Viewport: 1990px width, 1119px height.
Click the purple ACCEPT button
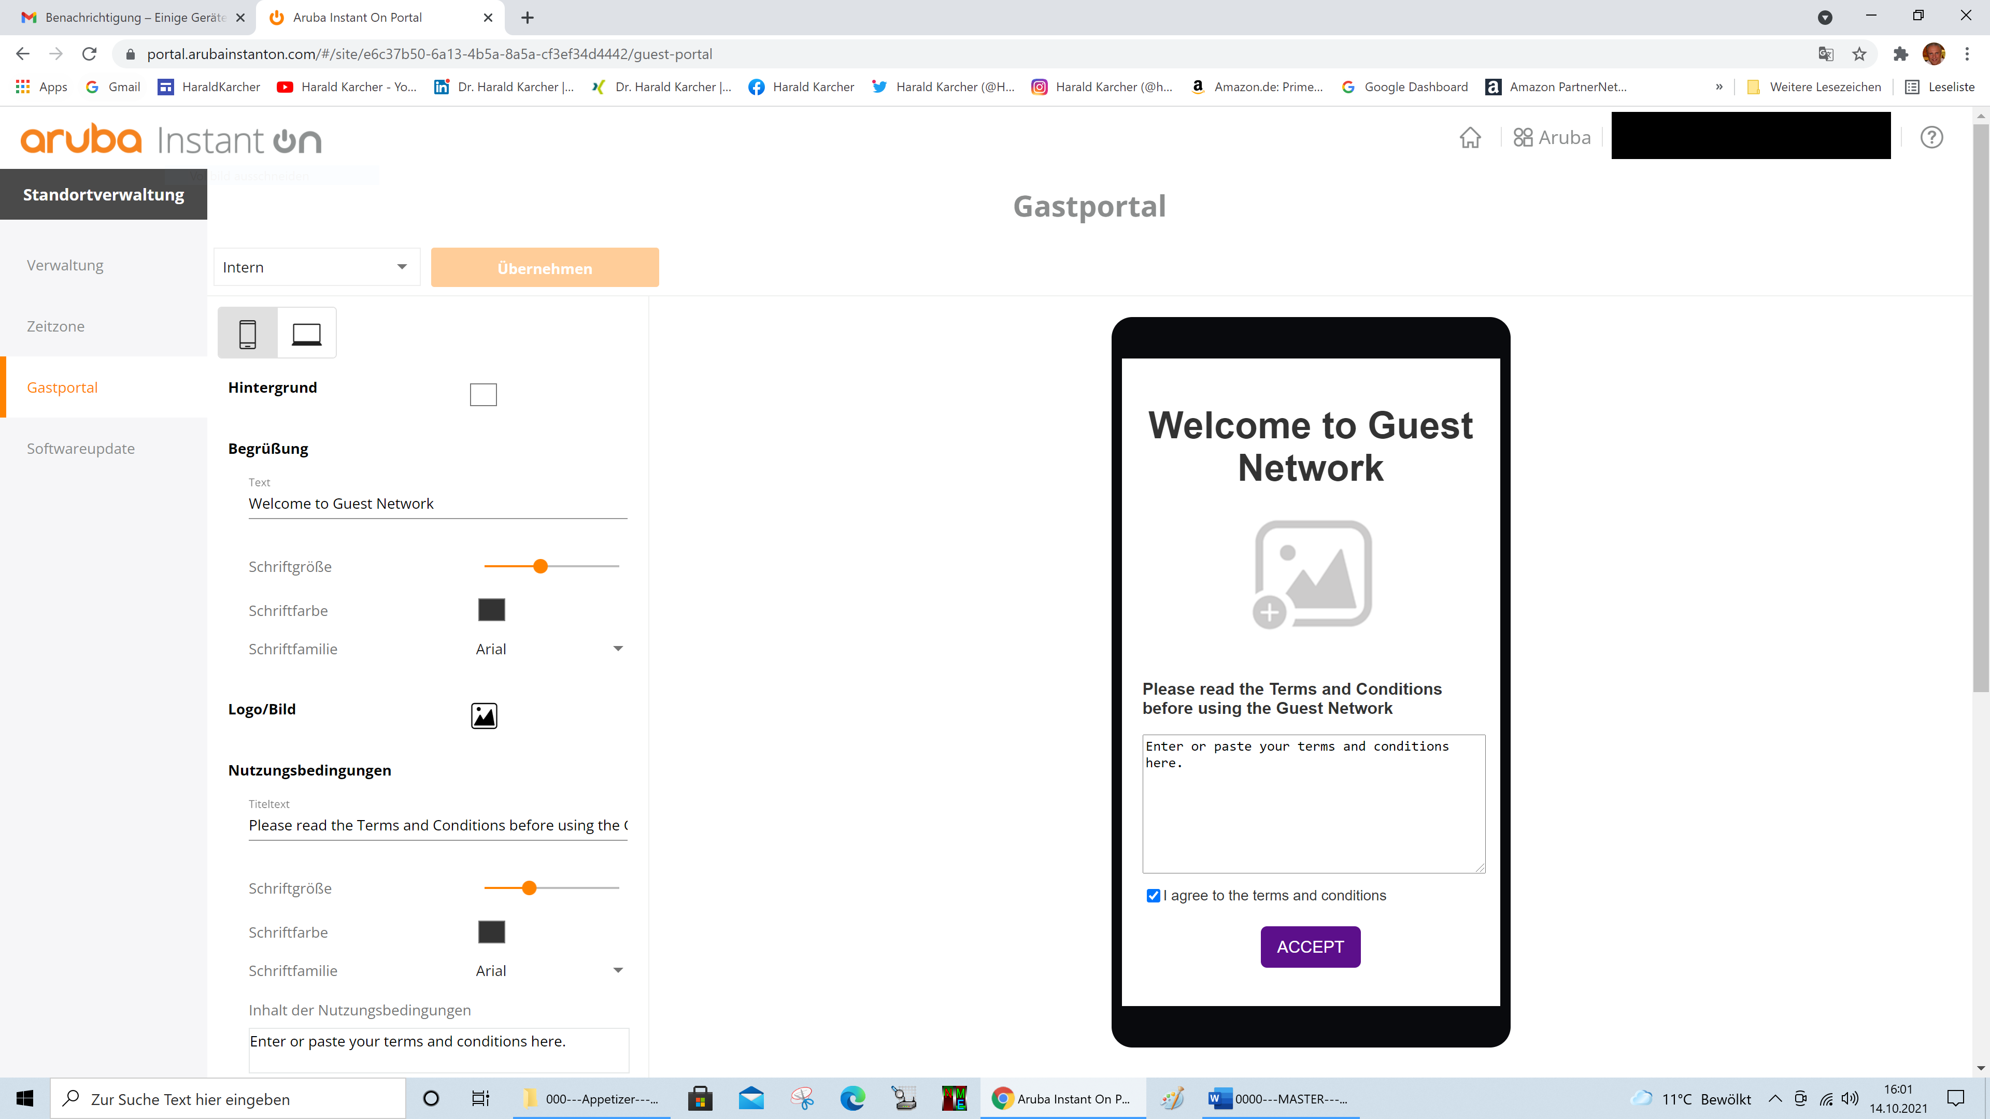pyautogui.click(x=1310, y=947)
